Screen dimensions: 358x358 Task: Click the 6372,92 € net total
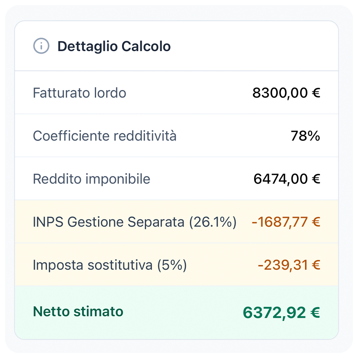tap(281, 313)
